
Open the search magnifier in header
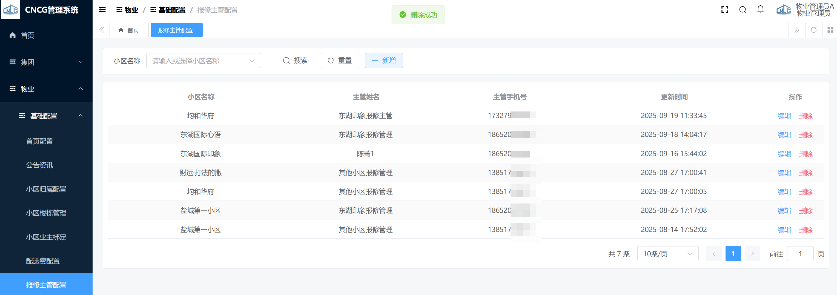(x=743, y=10)
